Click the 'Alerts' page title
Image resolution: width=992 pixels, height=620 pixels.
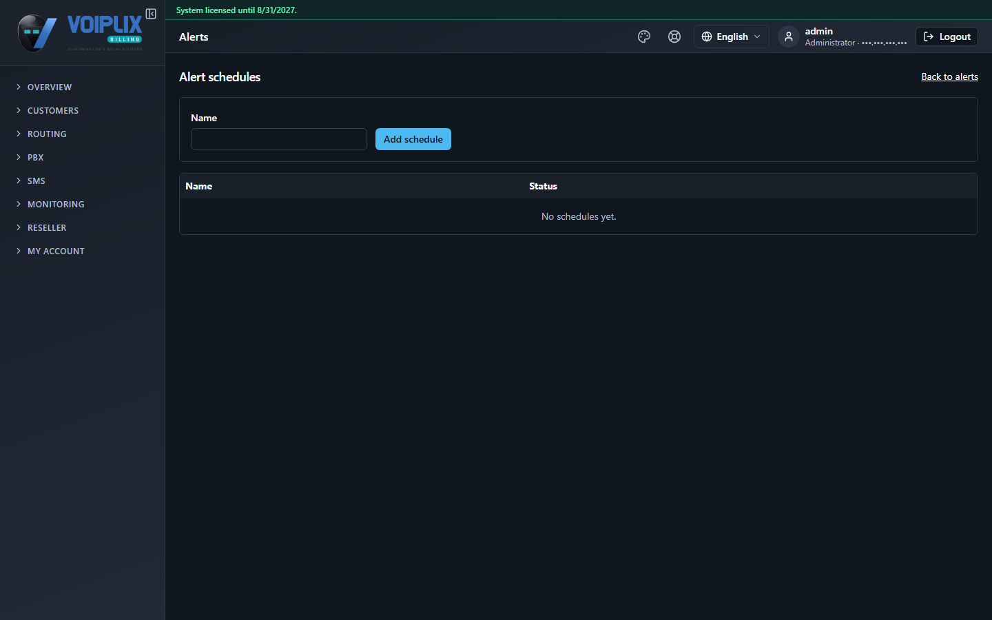[x=194, y=37]
